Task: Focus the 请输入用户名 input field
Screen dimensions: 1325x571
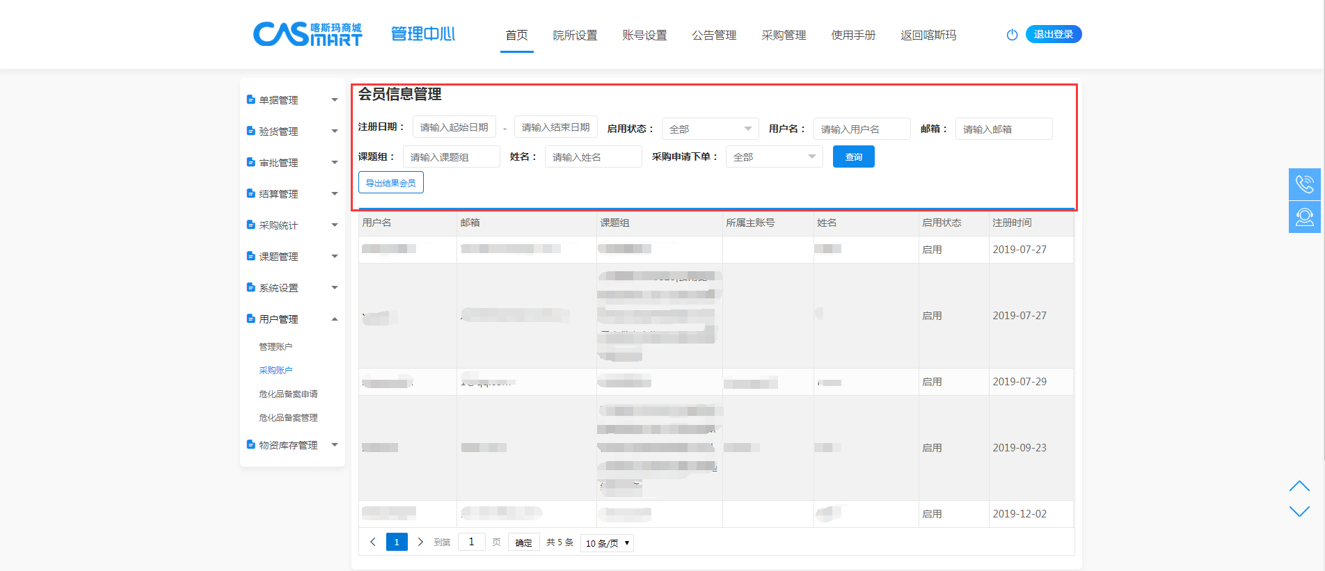Action: [862, 129]
